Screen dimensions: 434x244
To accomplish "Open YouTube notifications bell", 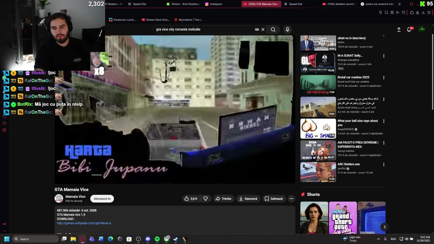I will point(409,29).
